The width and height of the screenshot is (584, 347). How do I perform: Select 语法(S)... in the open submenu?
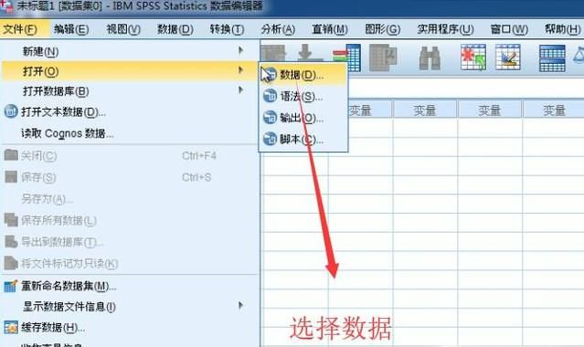point(303,97)
